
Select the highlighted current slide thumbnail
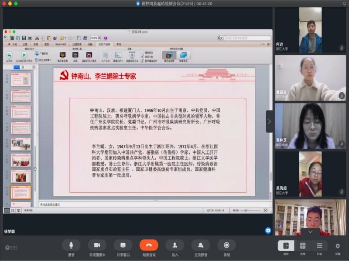point(21,192)
